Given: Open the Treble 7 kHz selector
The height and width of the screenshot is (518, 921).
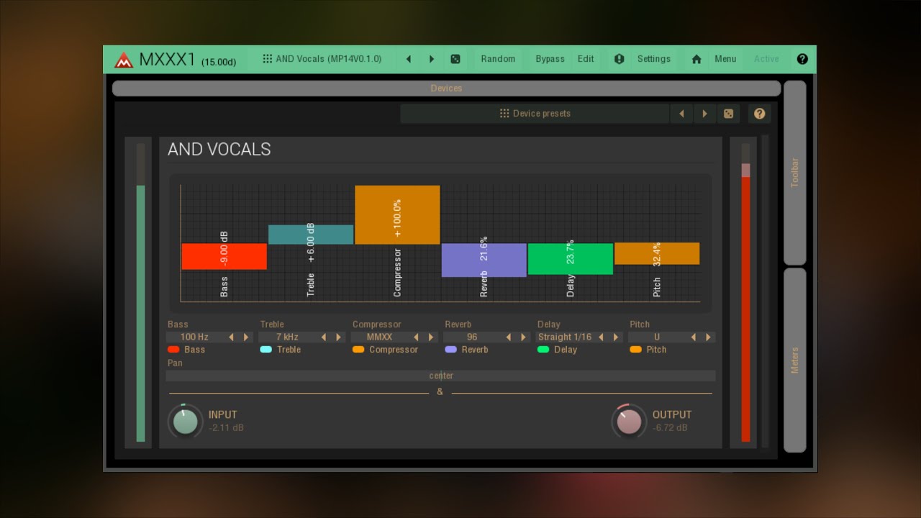Looking at the screenshot, I should coord(287,337).
